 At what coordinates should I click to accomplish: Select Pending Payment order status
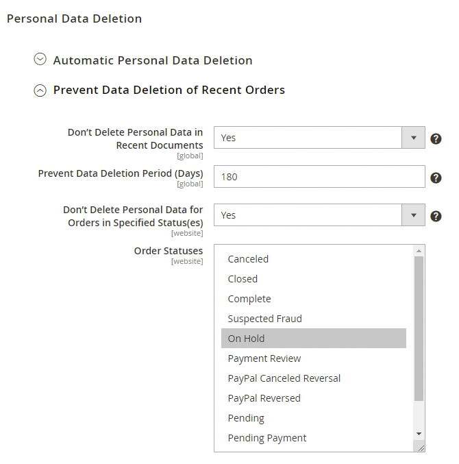(267, 438)
